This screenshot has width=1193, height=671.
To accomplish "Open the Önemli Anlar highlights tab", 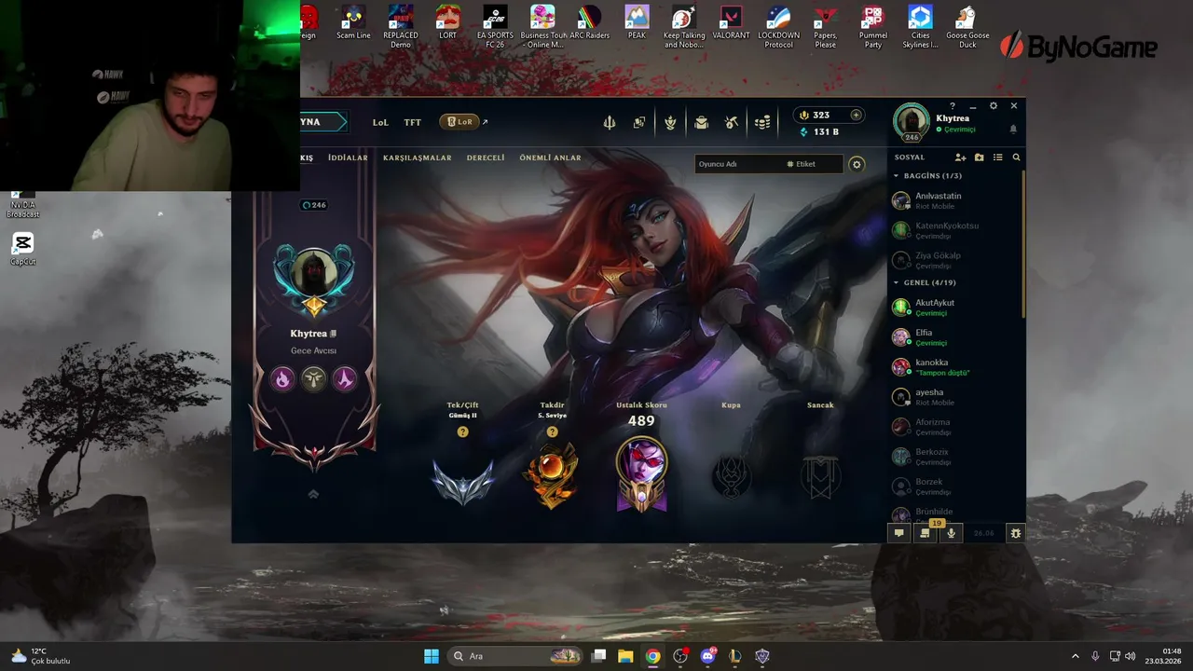I will click(x=550, y=157).
